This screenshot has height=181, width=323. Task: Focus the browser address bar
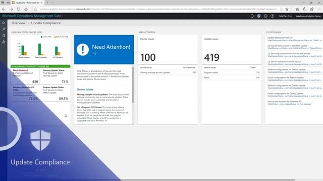[x=158, y=9]
